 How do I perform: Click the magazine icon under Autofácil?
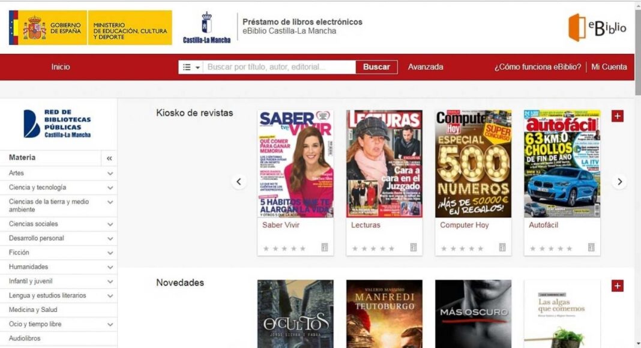[591, 247]
